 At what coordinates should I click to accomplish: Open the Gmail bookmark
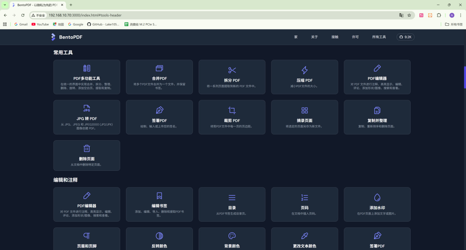(x=21, y=24)
